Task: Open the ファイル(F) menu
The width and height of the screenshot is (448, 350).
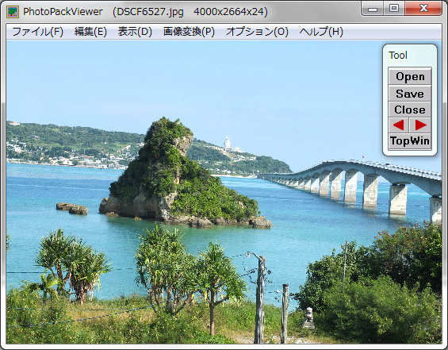Action: 38,32
